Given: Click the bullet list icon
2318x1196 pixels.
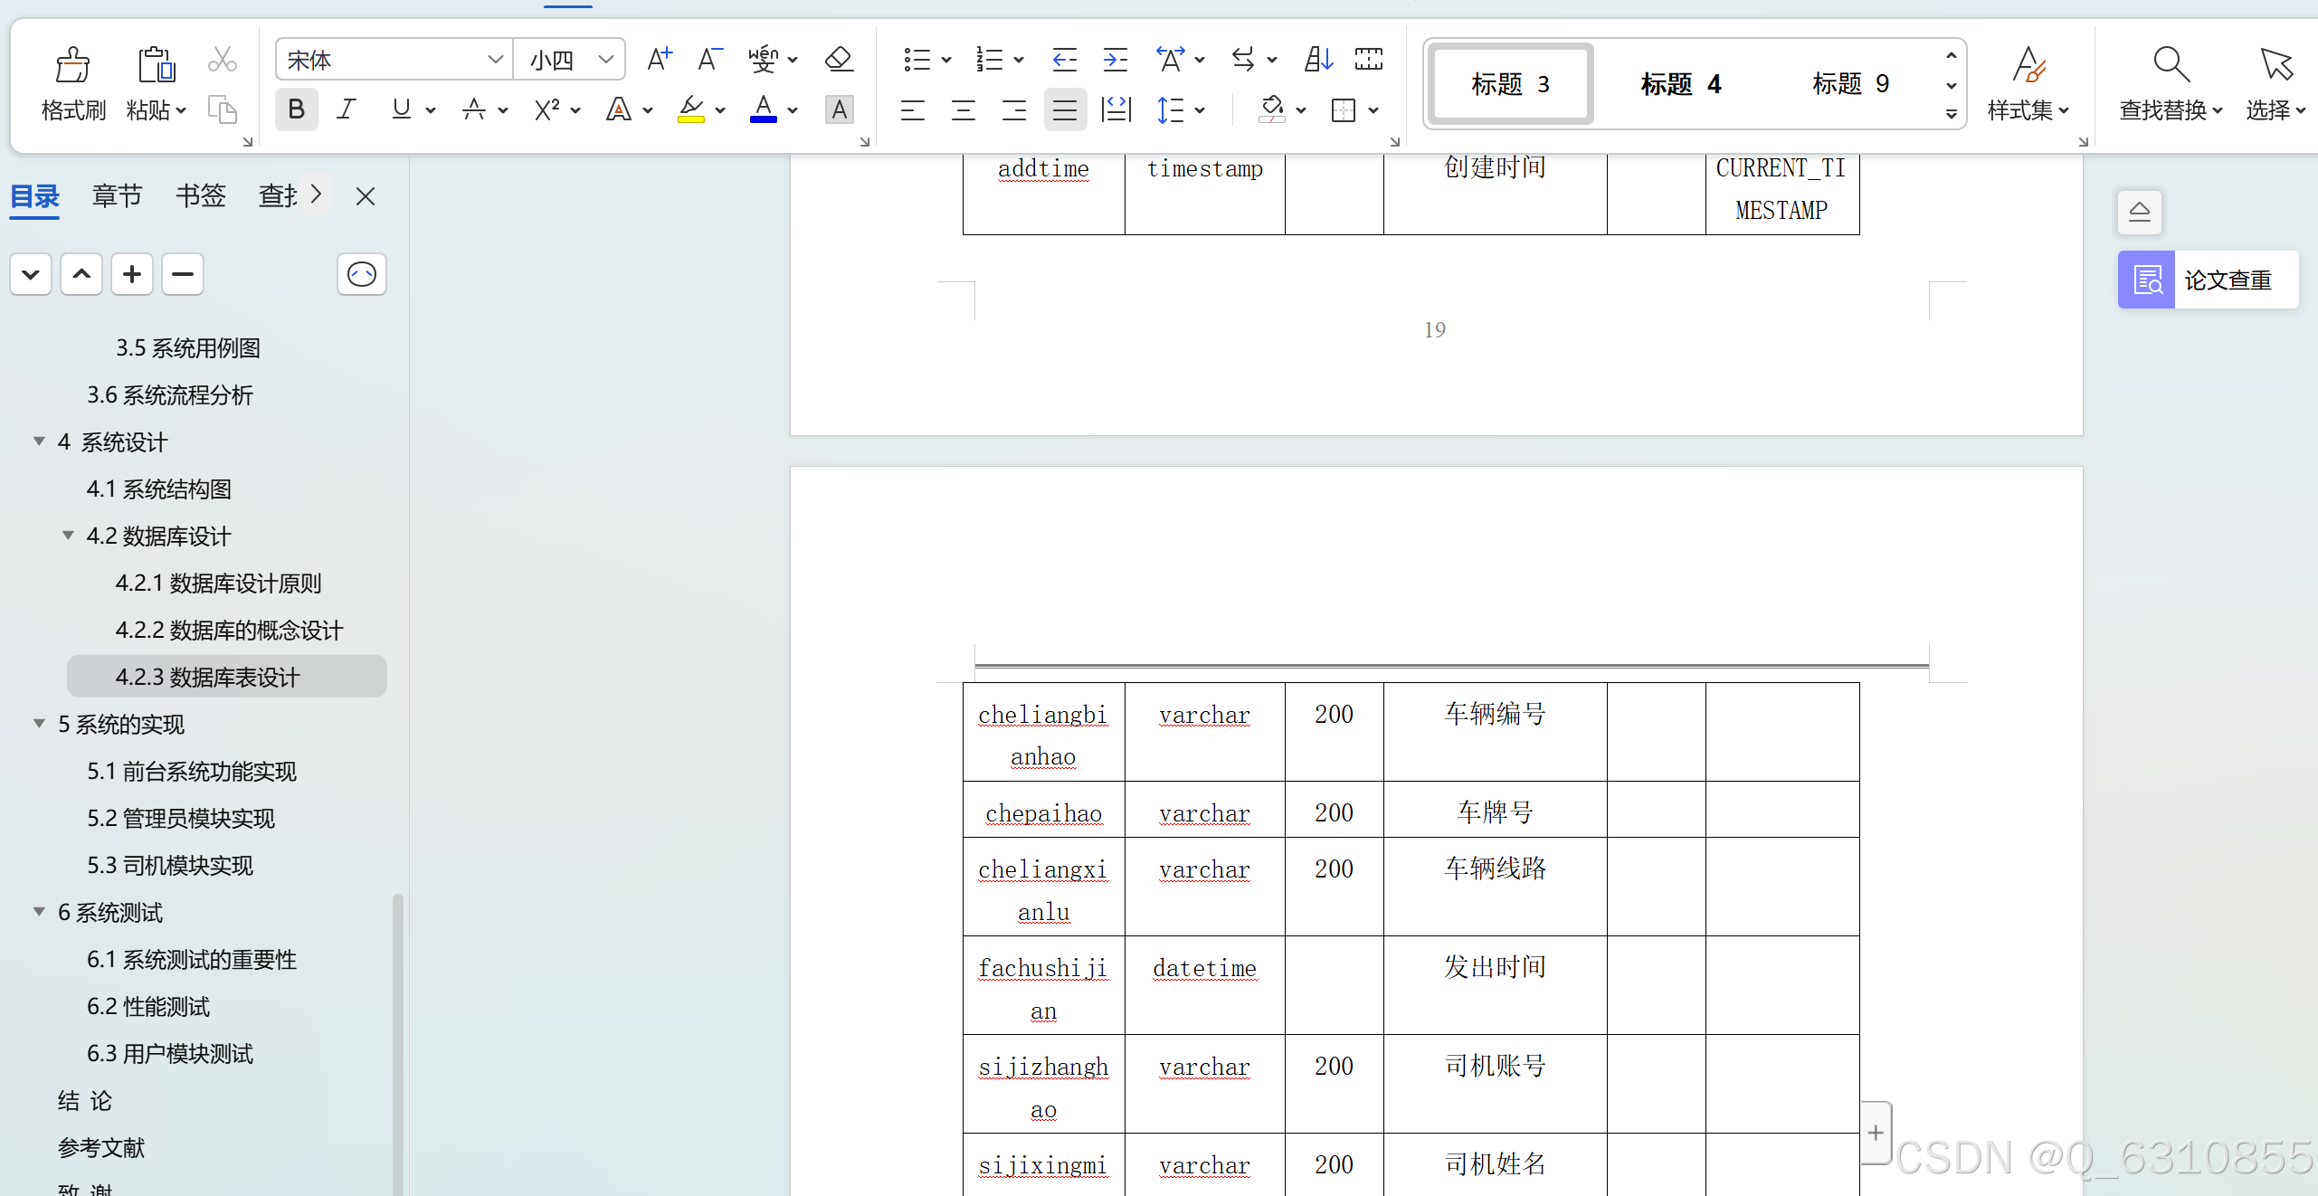Looking at the screenshot, I should 917,60.
